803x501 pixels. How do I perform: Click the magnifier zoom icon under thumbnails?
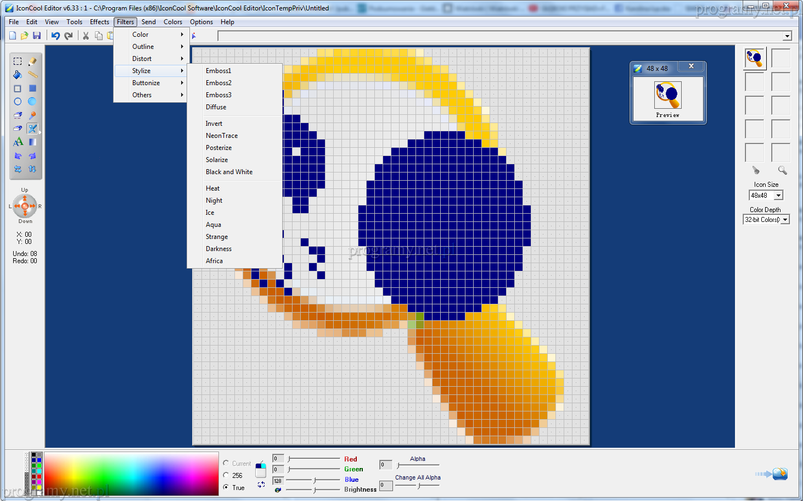tap(782, 170)
